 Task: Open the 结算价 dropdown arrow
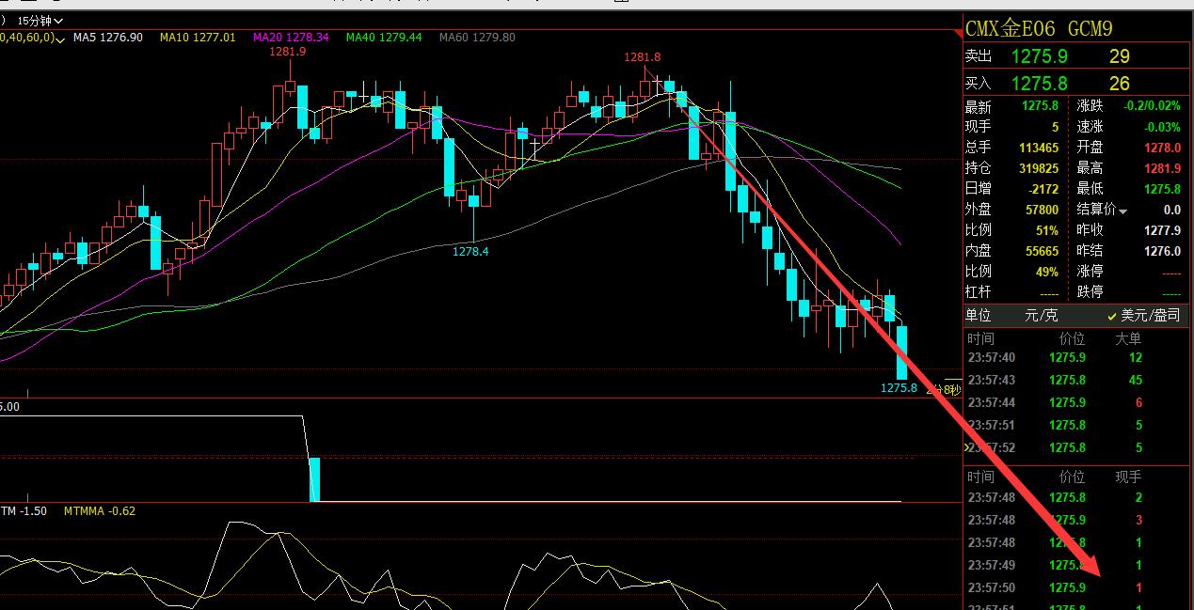(x=1122, y=211)
